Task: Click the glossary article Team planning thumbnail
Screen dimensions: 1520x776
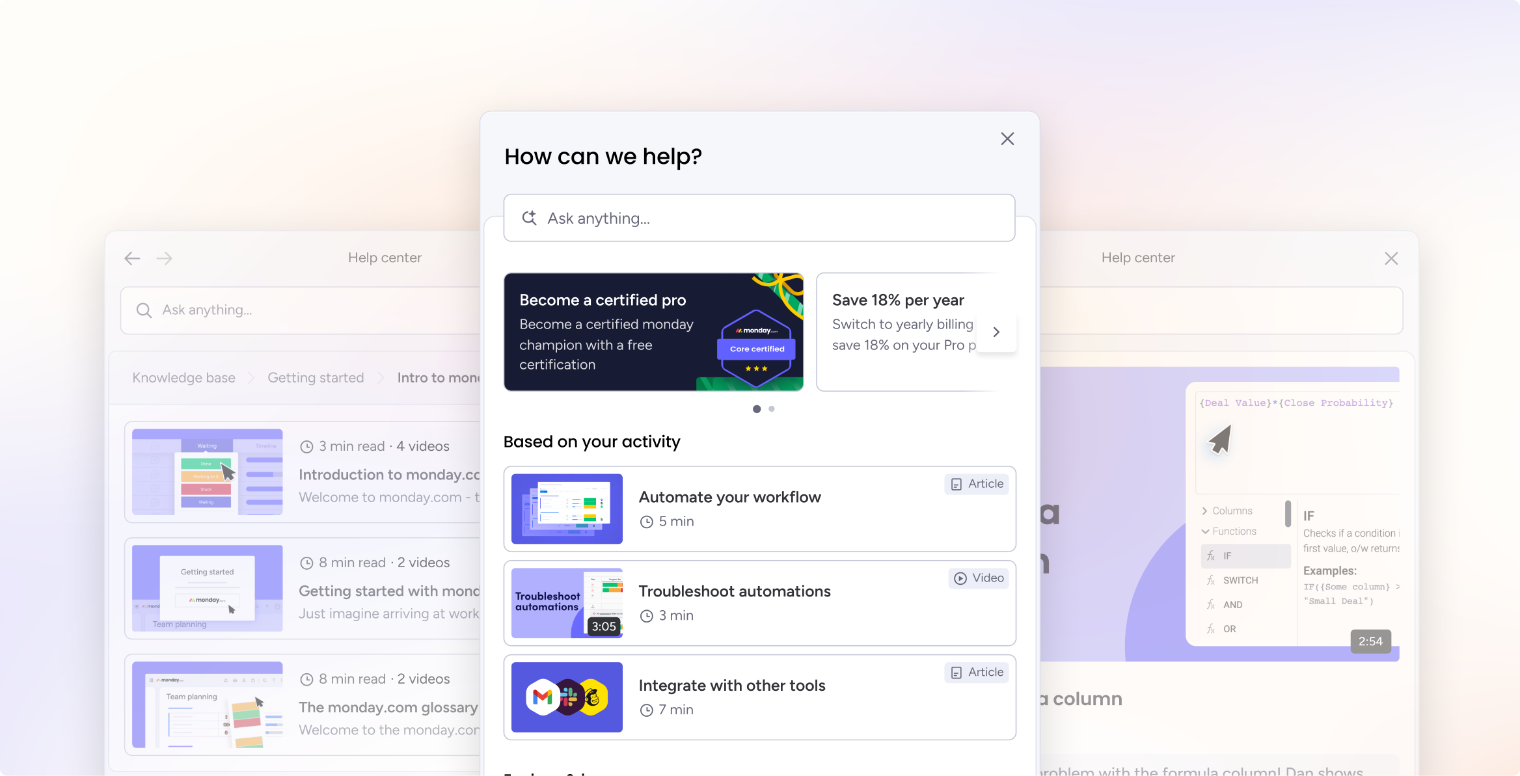Action: click(x=208, y=705)
